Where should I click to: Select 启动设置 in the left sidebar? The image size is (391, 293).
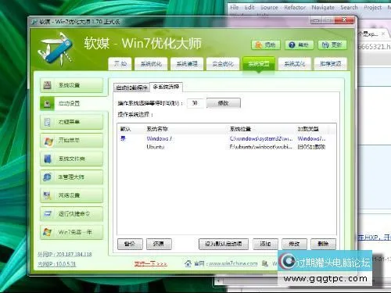74,103
